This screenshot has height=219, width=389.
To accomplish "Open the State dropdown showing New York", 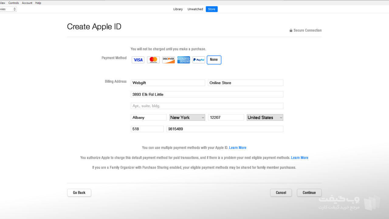I will pos(187,117).
